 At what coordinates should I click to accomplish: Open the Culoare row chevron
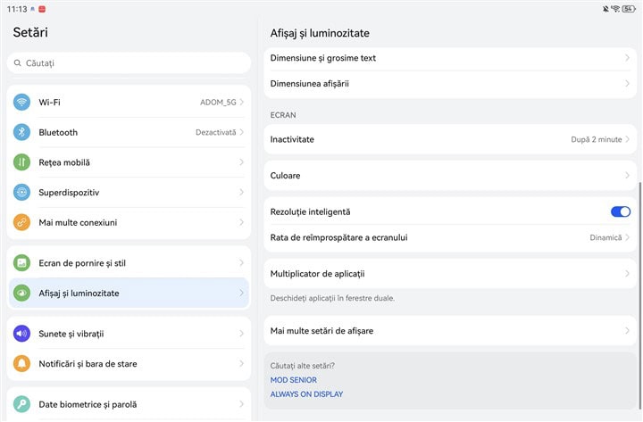coord(627,176)
